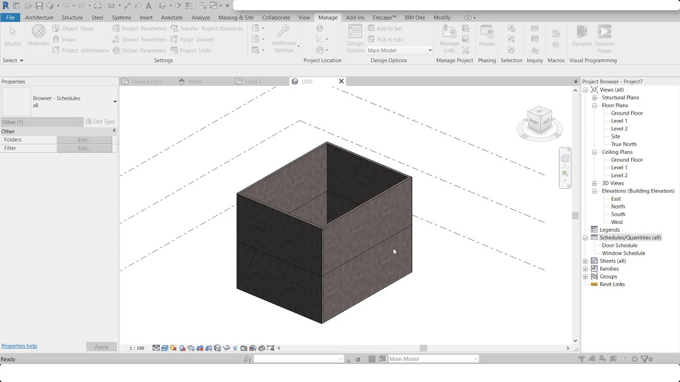Click Pick to Edit in Design Options
Viewport: 680px width, 382px height.
click(385, 39)
